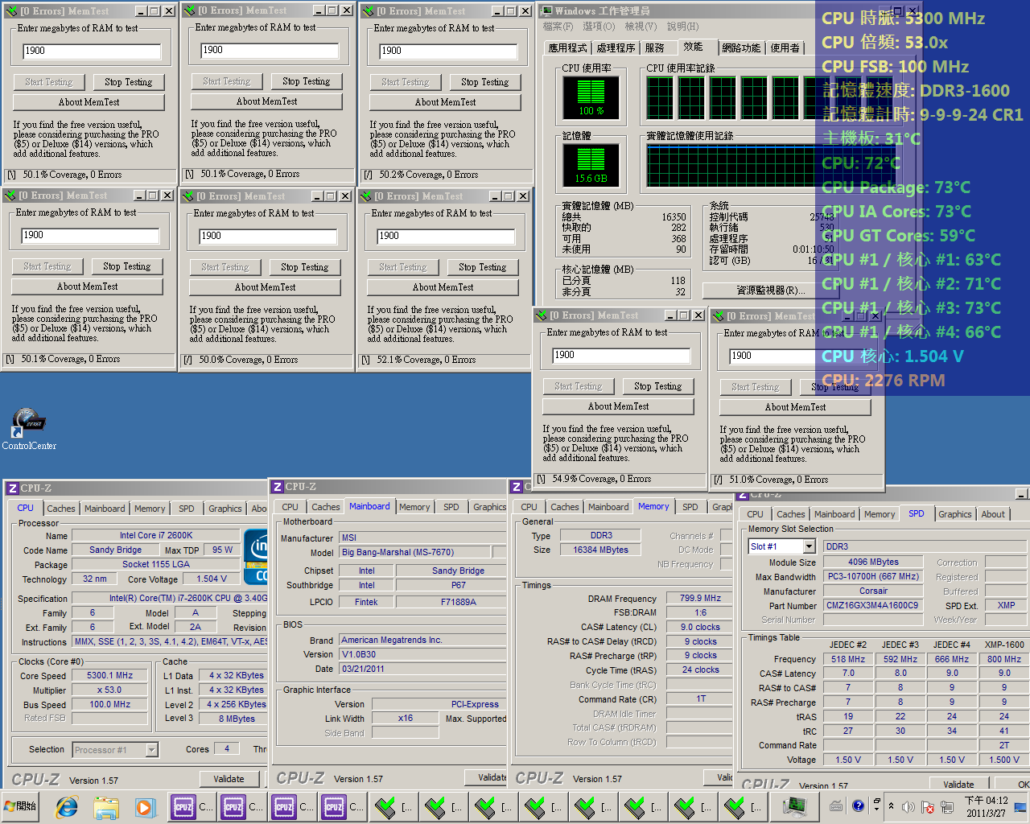The width and height of the screenshot is (1030, 824).
Task: Click the Intel Core i7 logo in CPU-Z
Action: 256,557
